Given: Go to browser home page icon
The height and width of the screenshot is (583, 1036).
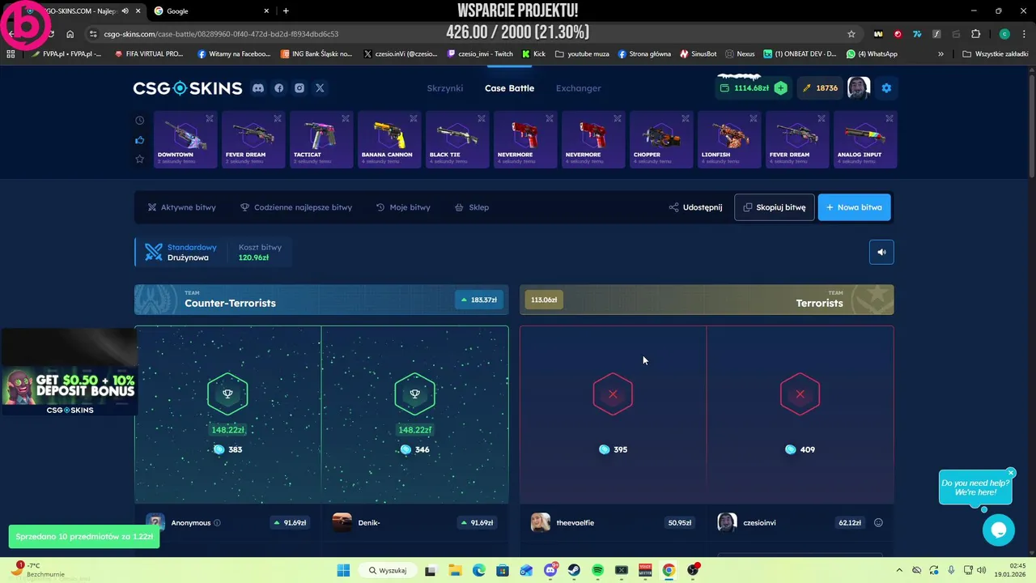Looking at the screenshot, I should (x=70, y=34).
